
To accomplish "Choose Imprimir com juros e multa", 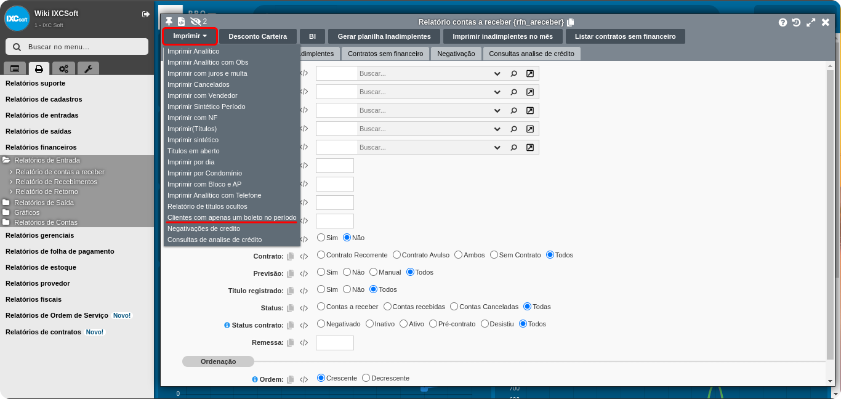I will click(207, 73).
